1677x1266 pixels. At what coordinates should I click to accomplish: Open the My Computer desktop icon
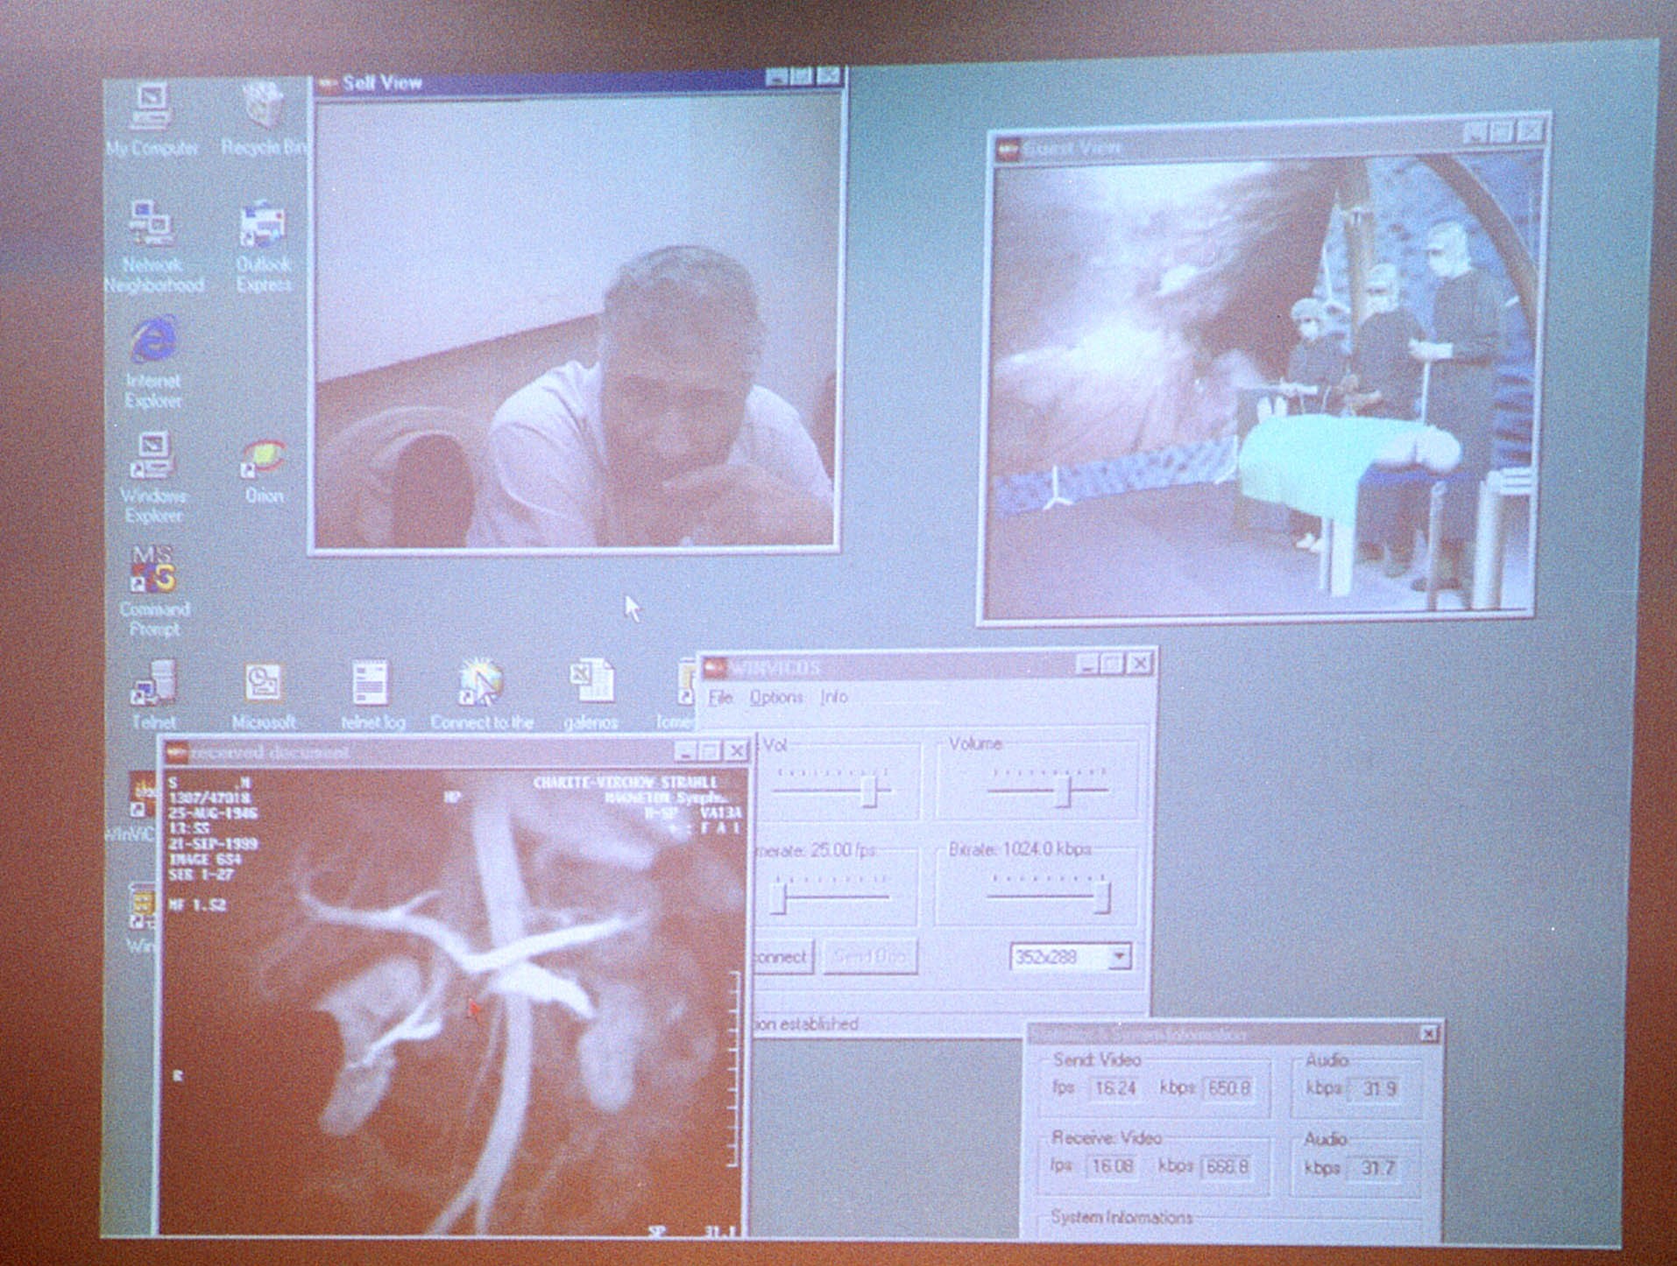coord(152,118)
